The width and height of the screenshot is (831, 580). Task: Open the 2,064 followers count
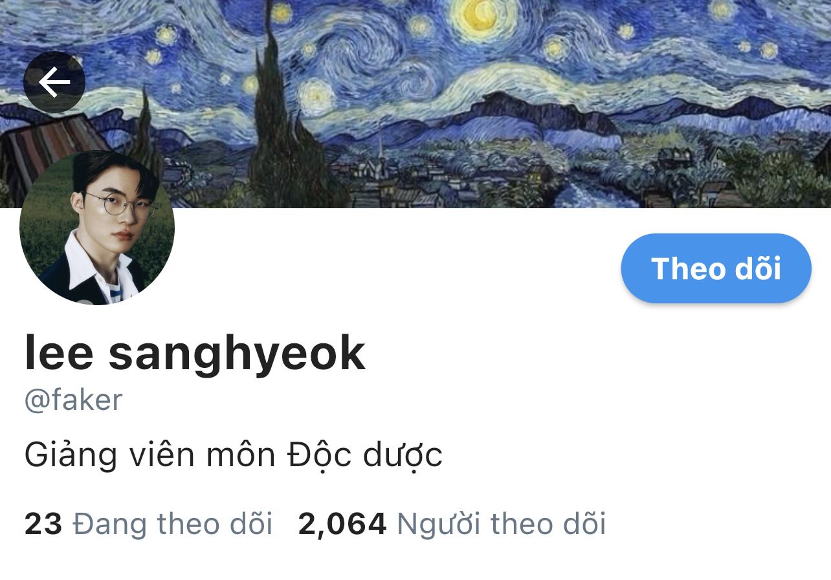click(342, 524)
